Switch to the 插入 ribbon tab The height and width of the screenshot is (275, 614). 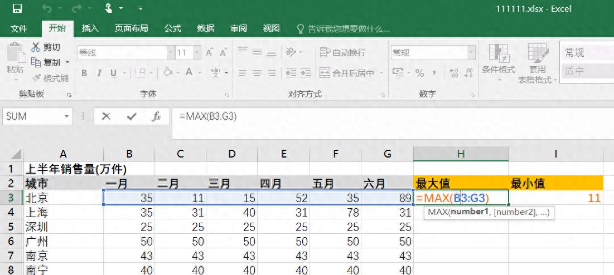(90, 28)
